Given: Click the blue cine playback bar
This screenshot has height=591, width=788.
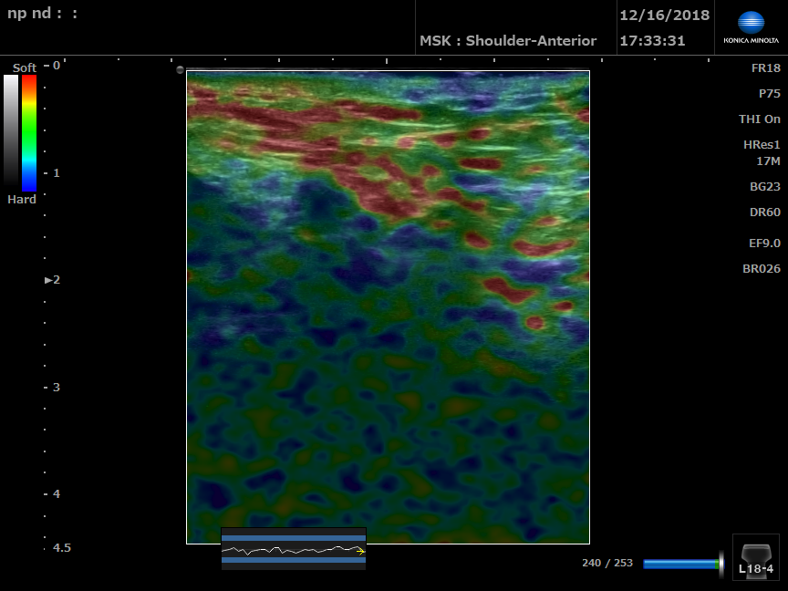Looking at the screenshot, I should point(679,564).
